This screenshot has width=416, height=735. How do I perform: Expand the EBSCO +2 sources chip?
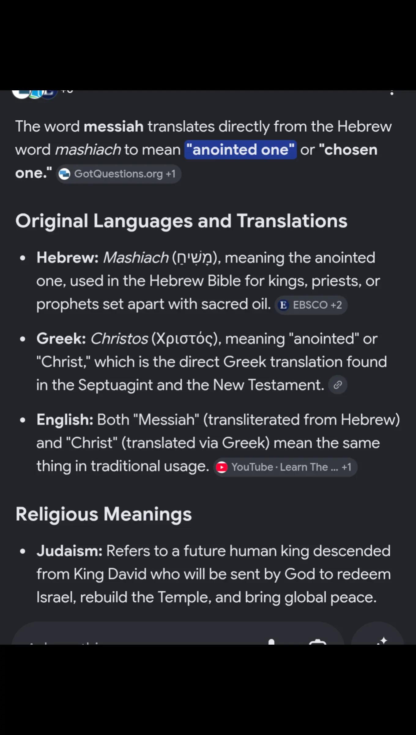311,305
